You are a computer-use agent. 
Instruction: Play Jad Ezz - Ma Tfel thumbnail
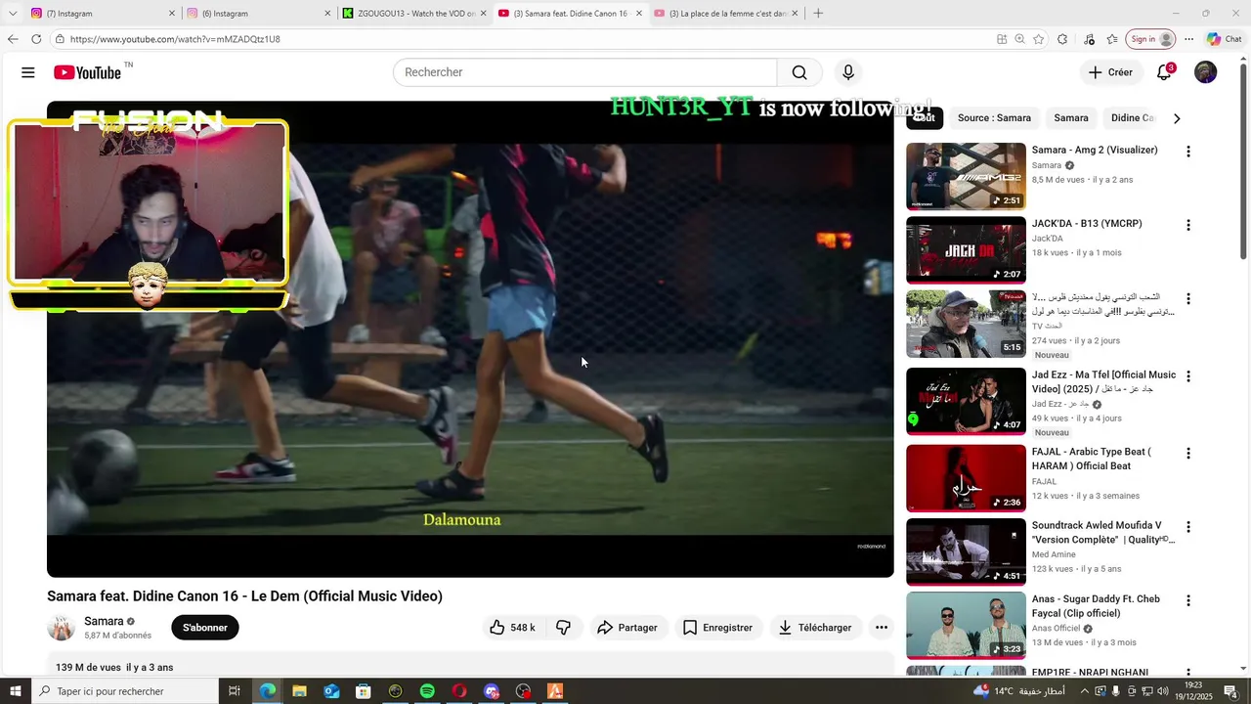966,401
